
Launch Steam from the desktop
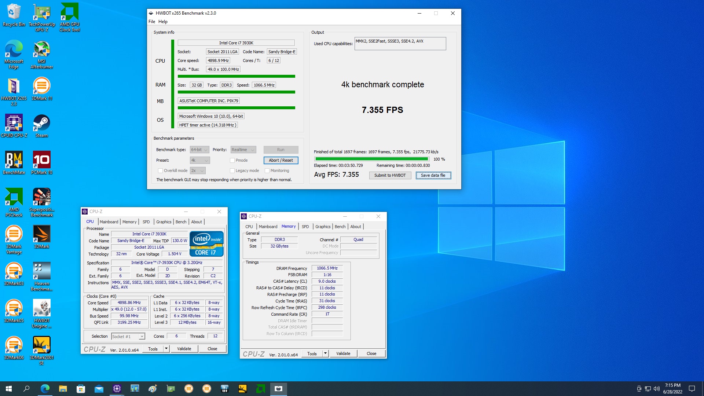tap(42, 126)
